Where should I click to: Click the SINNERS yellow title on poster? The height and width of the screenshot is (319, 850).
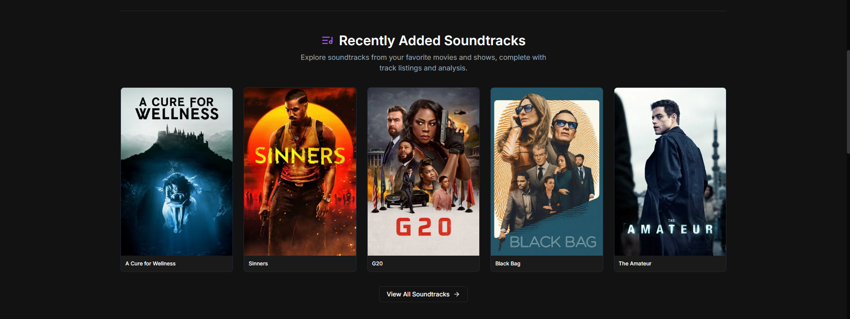[x=300, y=156]
